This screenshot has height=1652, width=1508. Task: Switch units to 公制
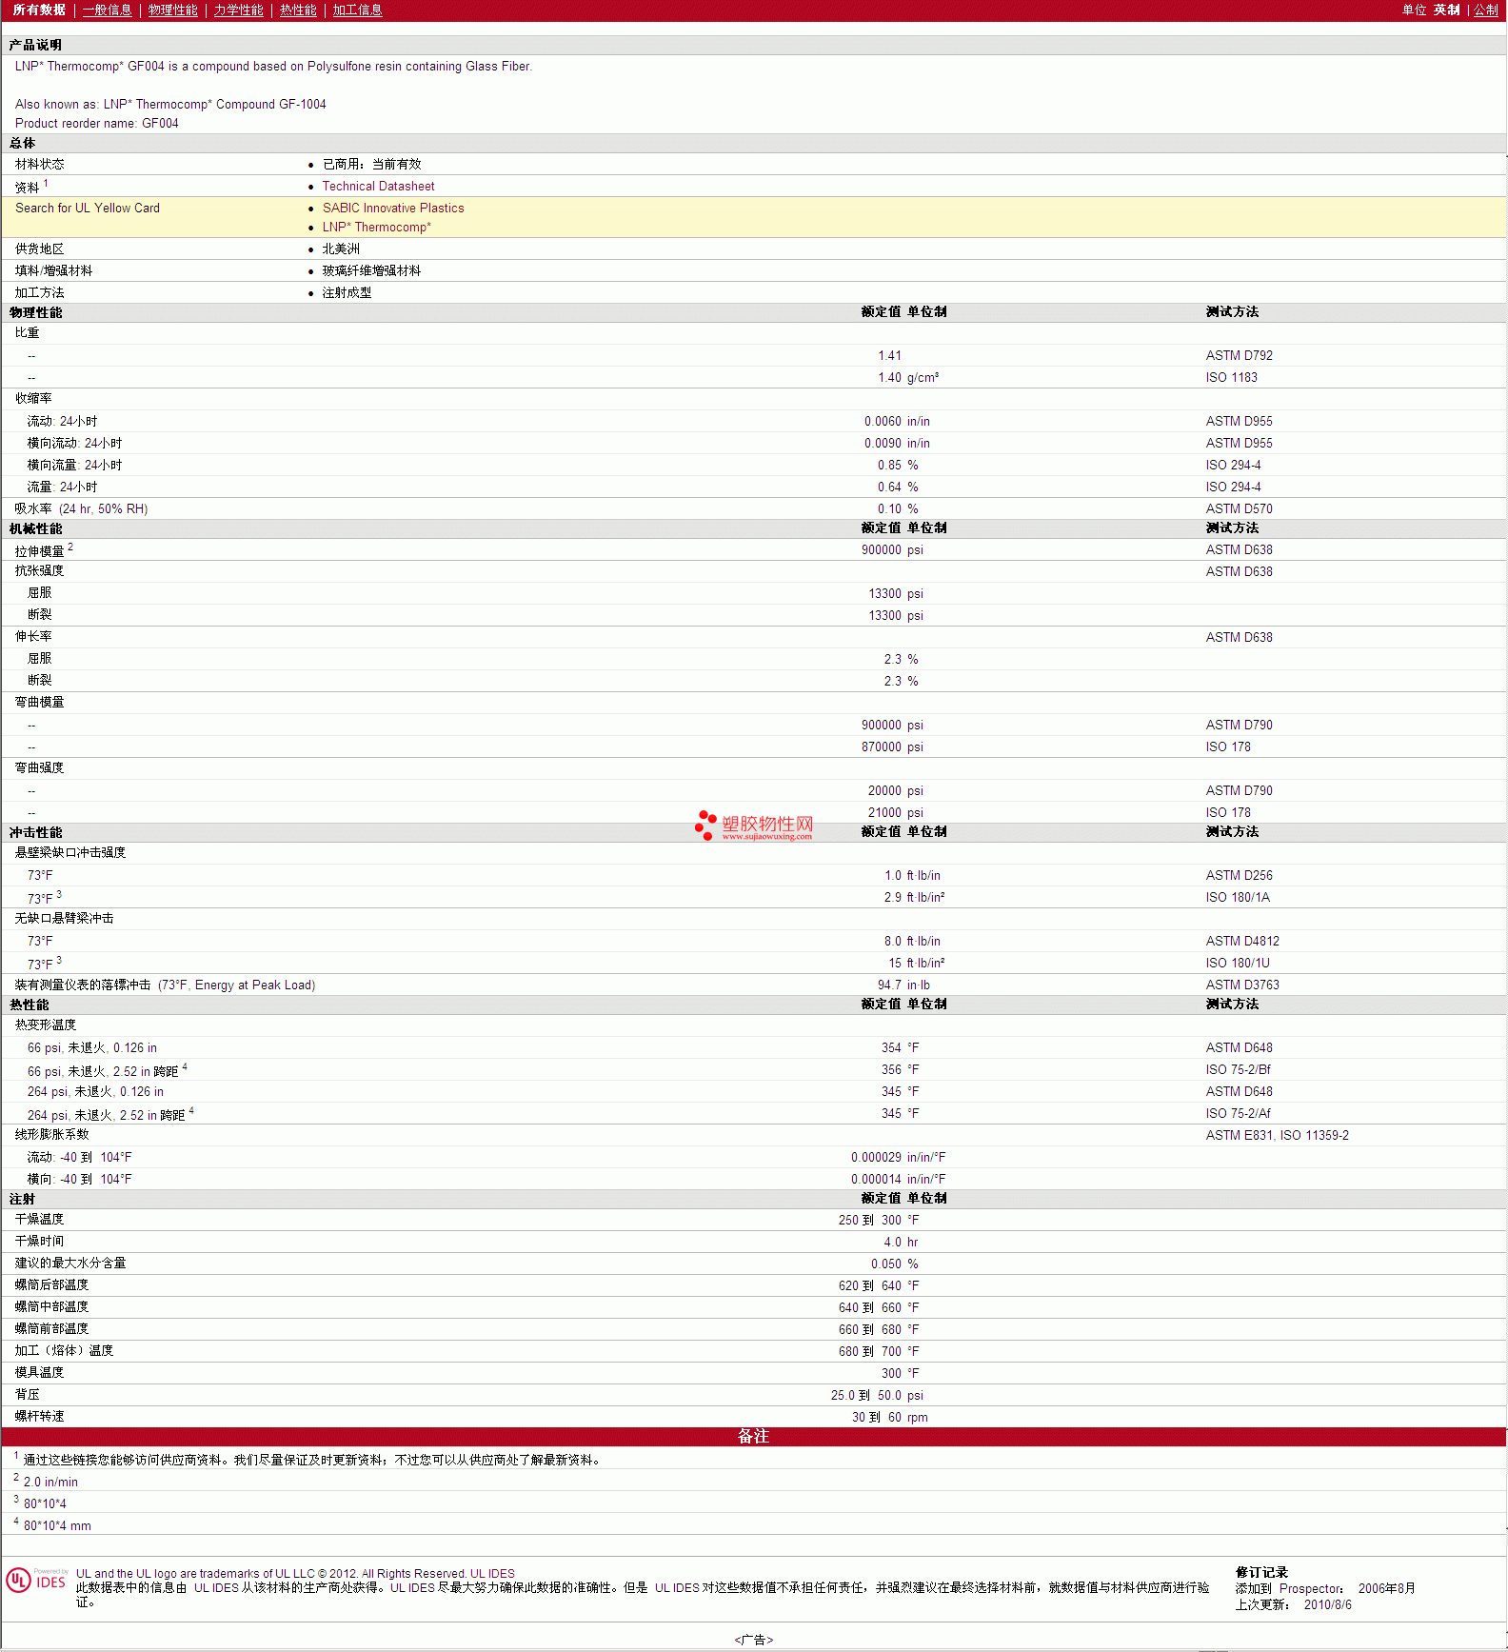click(x=1486, y=10)
